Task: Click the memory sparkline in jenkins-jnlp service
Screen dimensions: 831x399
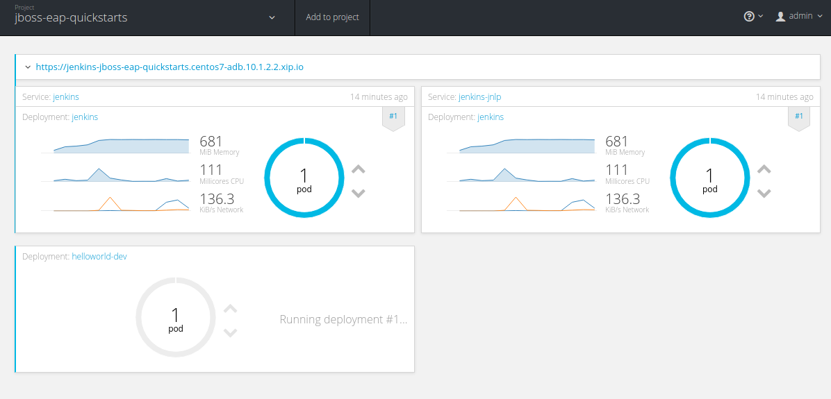Action: (x=521, y=146)
